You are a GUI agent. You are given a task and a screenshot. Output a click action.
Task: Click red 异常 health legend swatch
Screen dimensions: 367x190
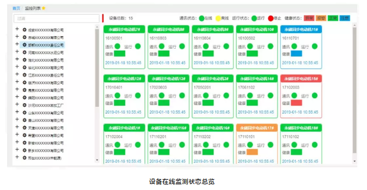click(309, 18)
